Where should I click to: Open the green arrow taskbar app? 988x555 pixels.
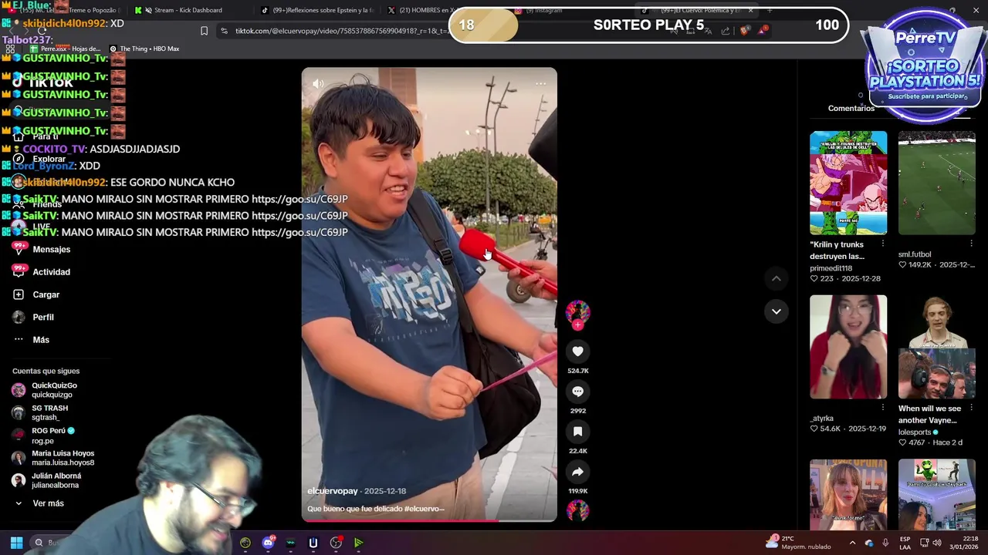tap(358, 543)
